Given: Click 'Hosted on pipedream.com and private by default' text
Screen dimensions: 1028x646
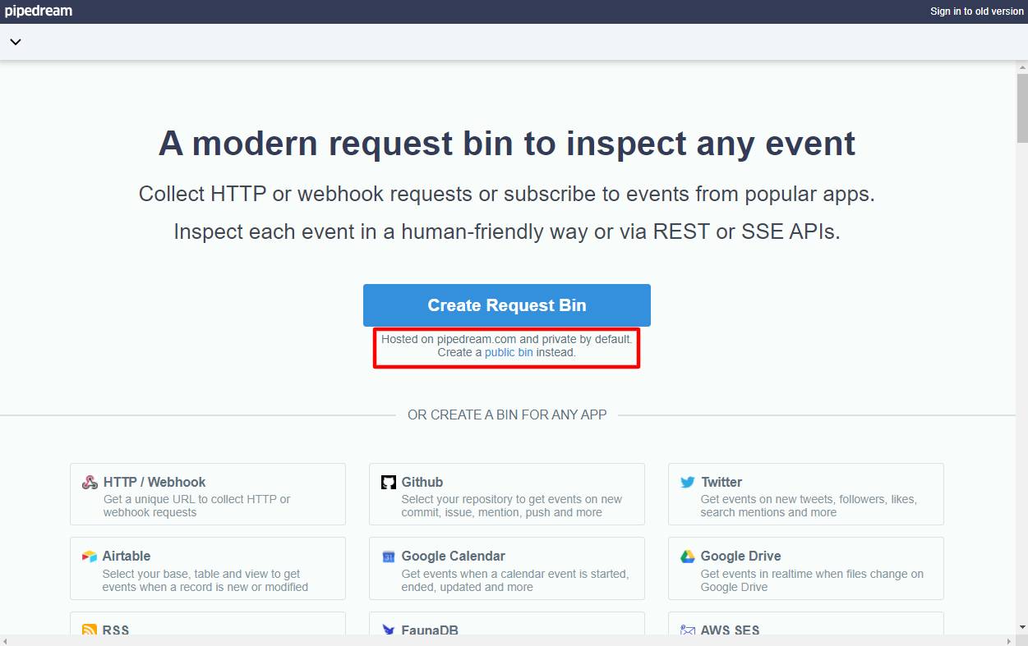Looking at the screenshot, I should coord(507,338).
